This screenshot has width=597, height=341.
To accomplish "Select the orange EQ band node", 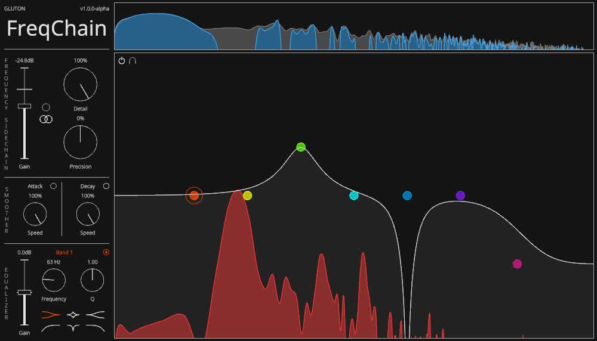I will click(x=194, y=196).
